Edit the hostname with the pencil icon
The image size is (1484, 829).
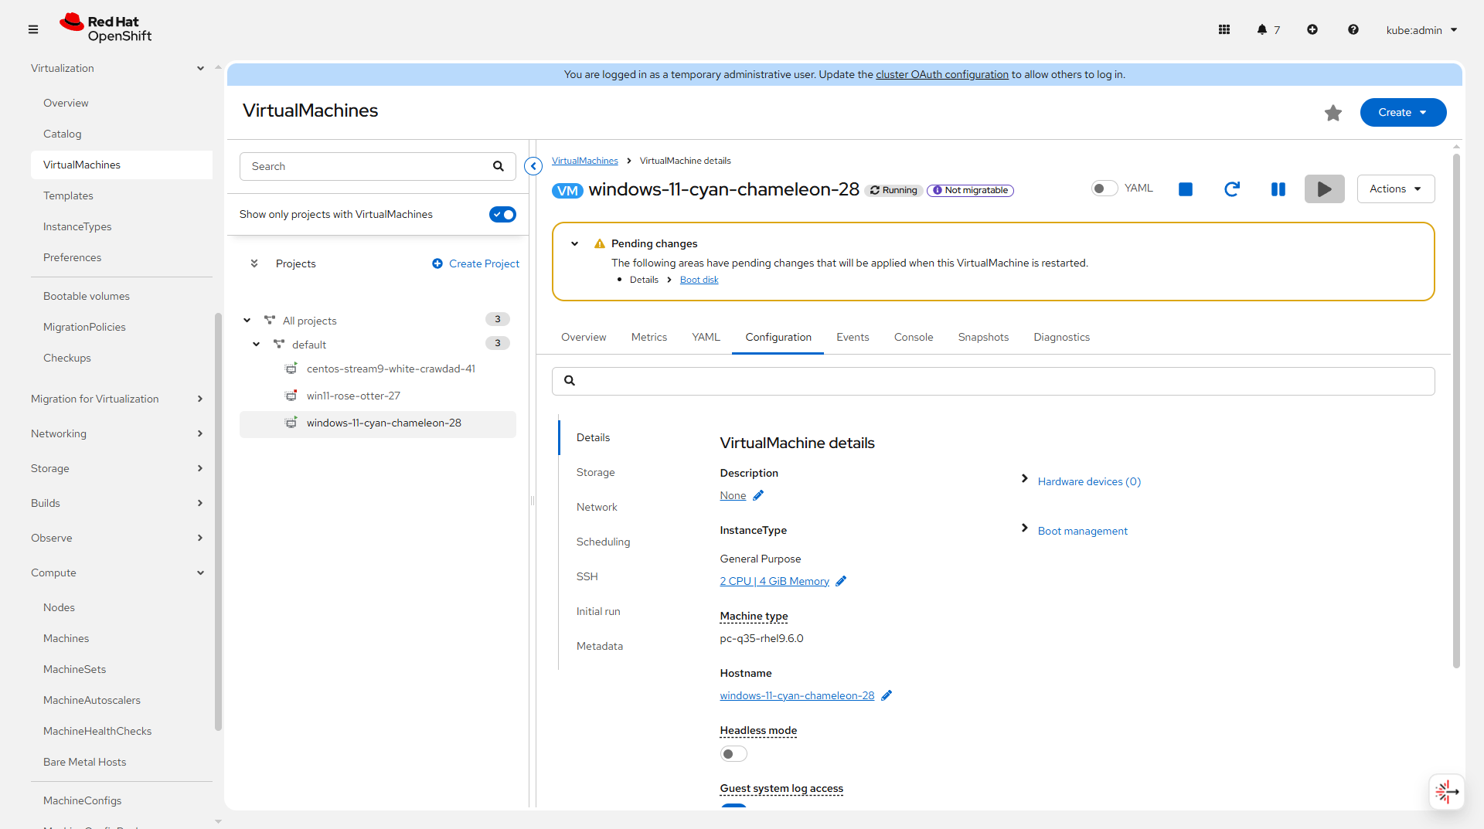[x=887, y=695]
